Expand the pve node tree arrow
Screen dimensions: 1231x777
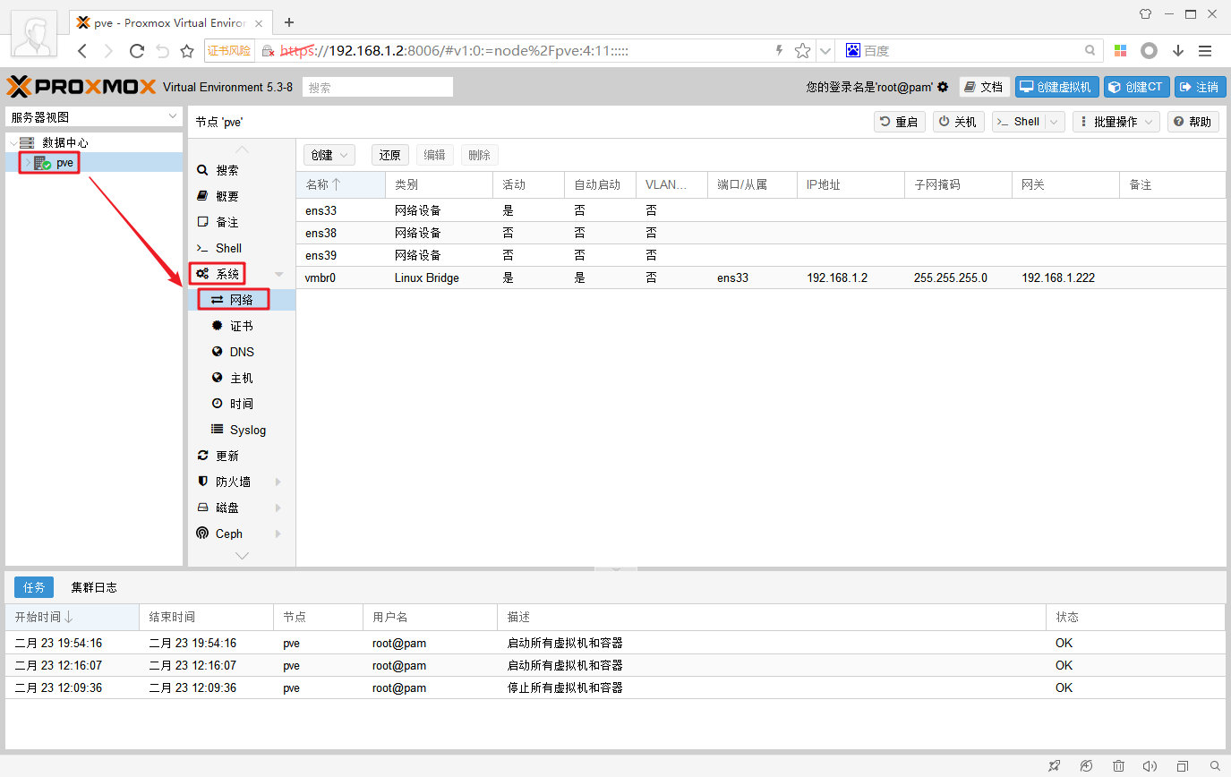28,163
